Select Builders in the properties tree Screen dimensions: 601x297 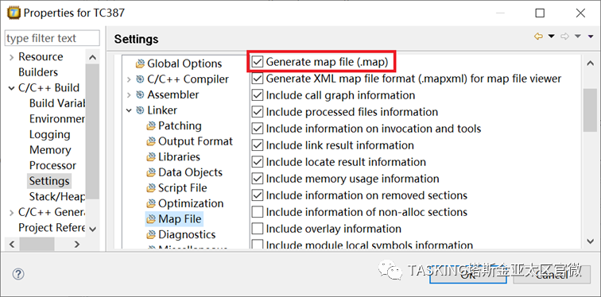38,72
